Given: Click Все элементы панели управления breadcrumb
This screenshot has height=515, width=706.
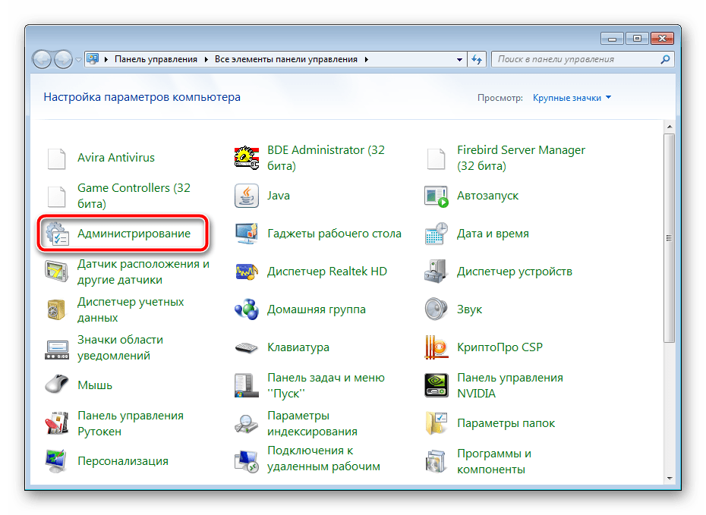Looking at the screenshot, I should [287, 59].
